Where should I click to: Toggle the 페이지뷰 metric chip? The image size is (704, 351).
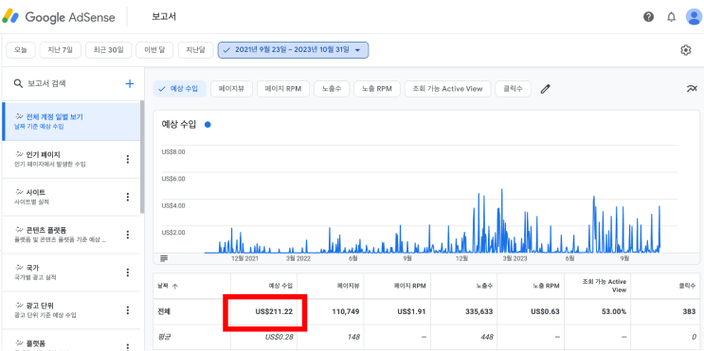[231, 89]
